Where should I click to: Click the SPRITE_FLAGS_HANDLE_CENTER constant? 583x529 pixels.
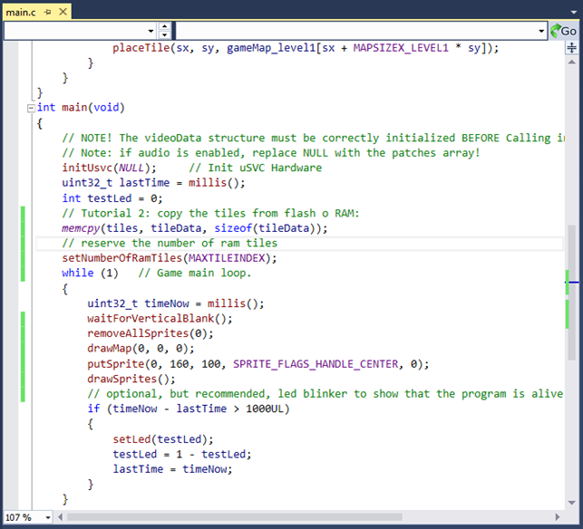pos(316,364)
